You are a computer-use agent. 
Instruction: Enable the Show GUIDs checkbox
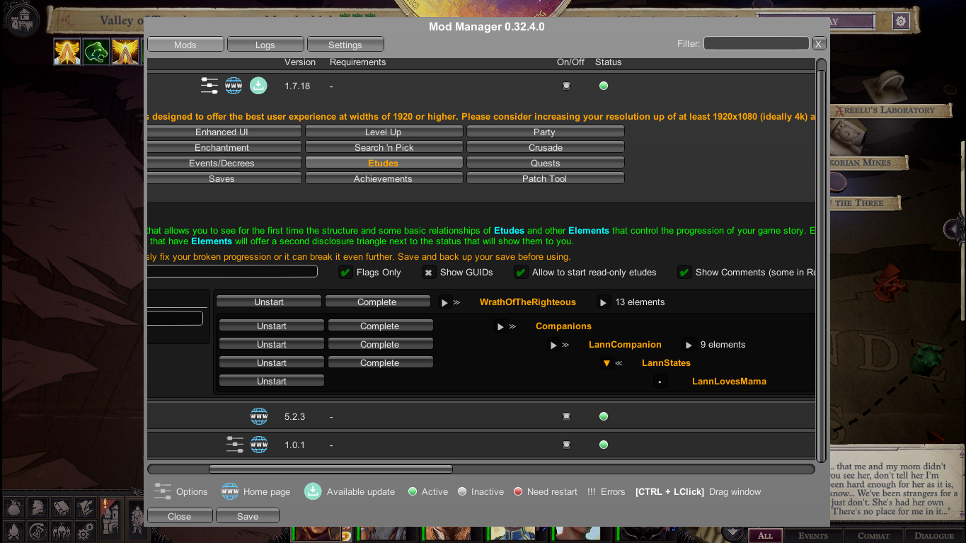pyautogui.click(x=429, y=272)
